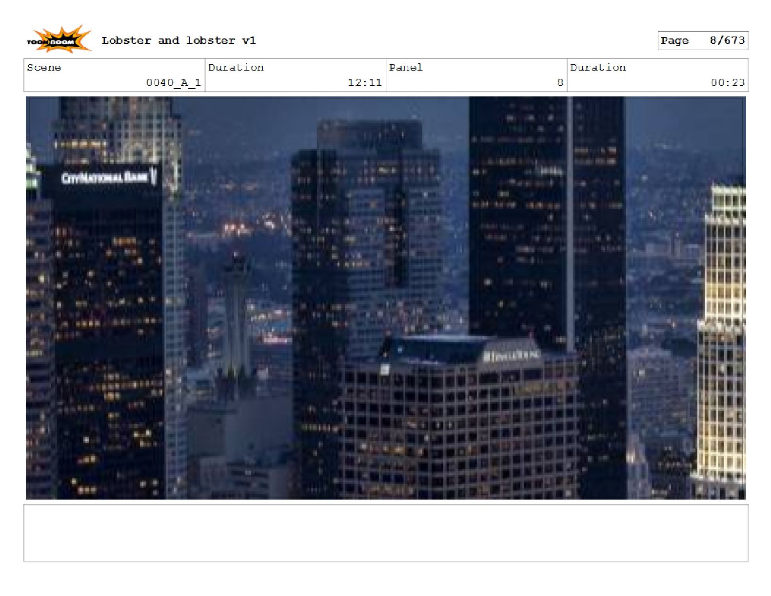Click the 'Page 8/673' box
771x596 pixels.
[x=703, y=40]
